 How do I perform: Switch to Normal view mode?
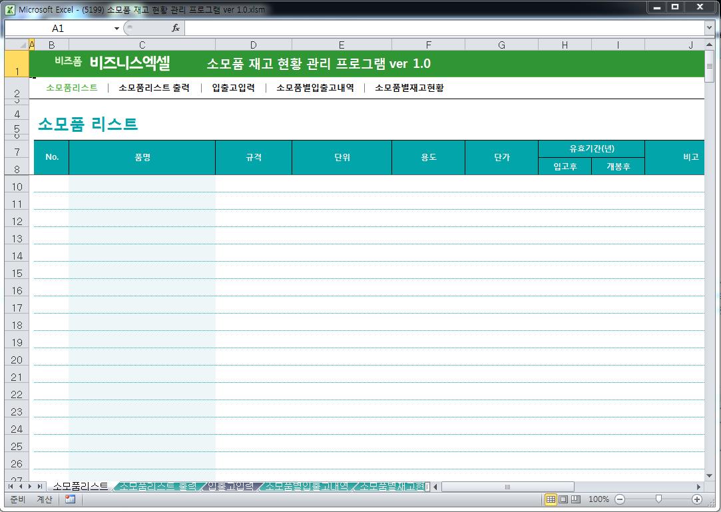click(x=551, y=499)
